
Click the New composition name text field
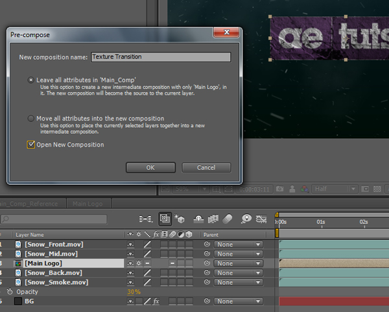160,57
